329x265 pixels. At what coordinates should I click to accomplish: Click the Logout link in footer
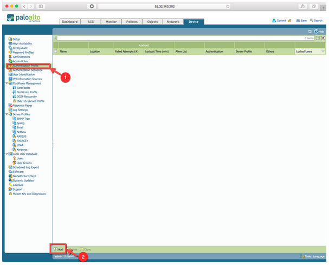coord(69,256)
